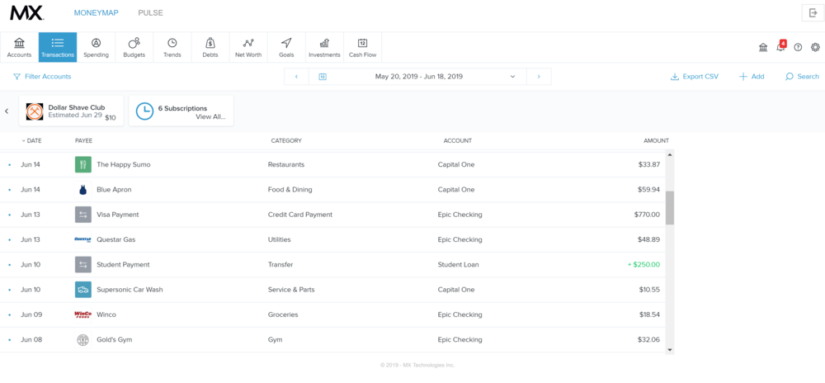Click the Gold's Gym logo icon
The height and width of the screenshot is (383, 825).
click(83, 340)
